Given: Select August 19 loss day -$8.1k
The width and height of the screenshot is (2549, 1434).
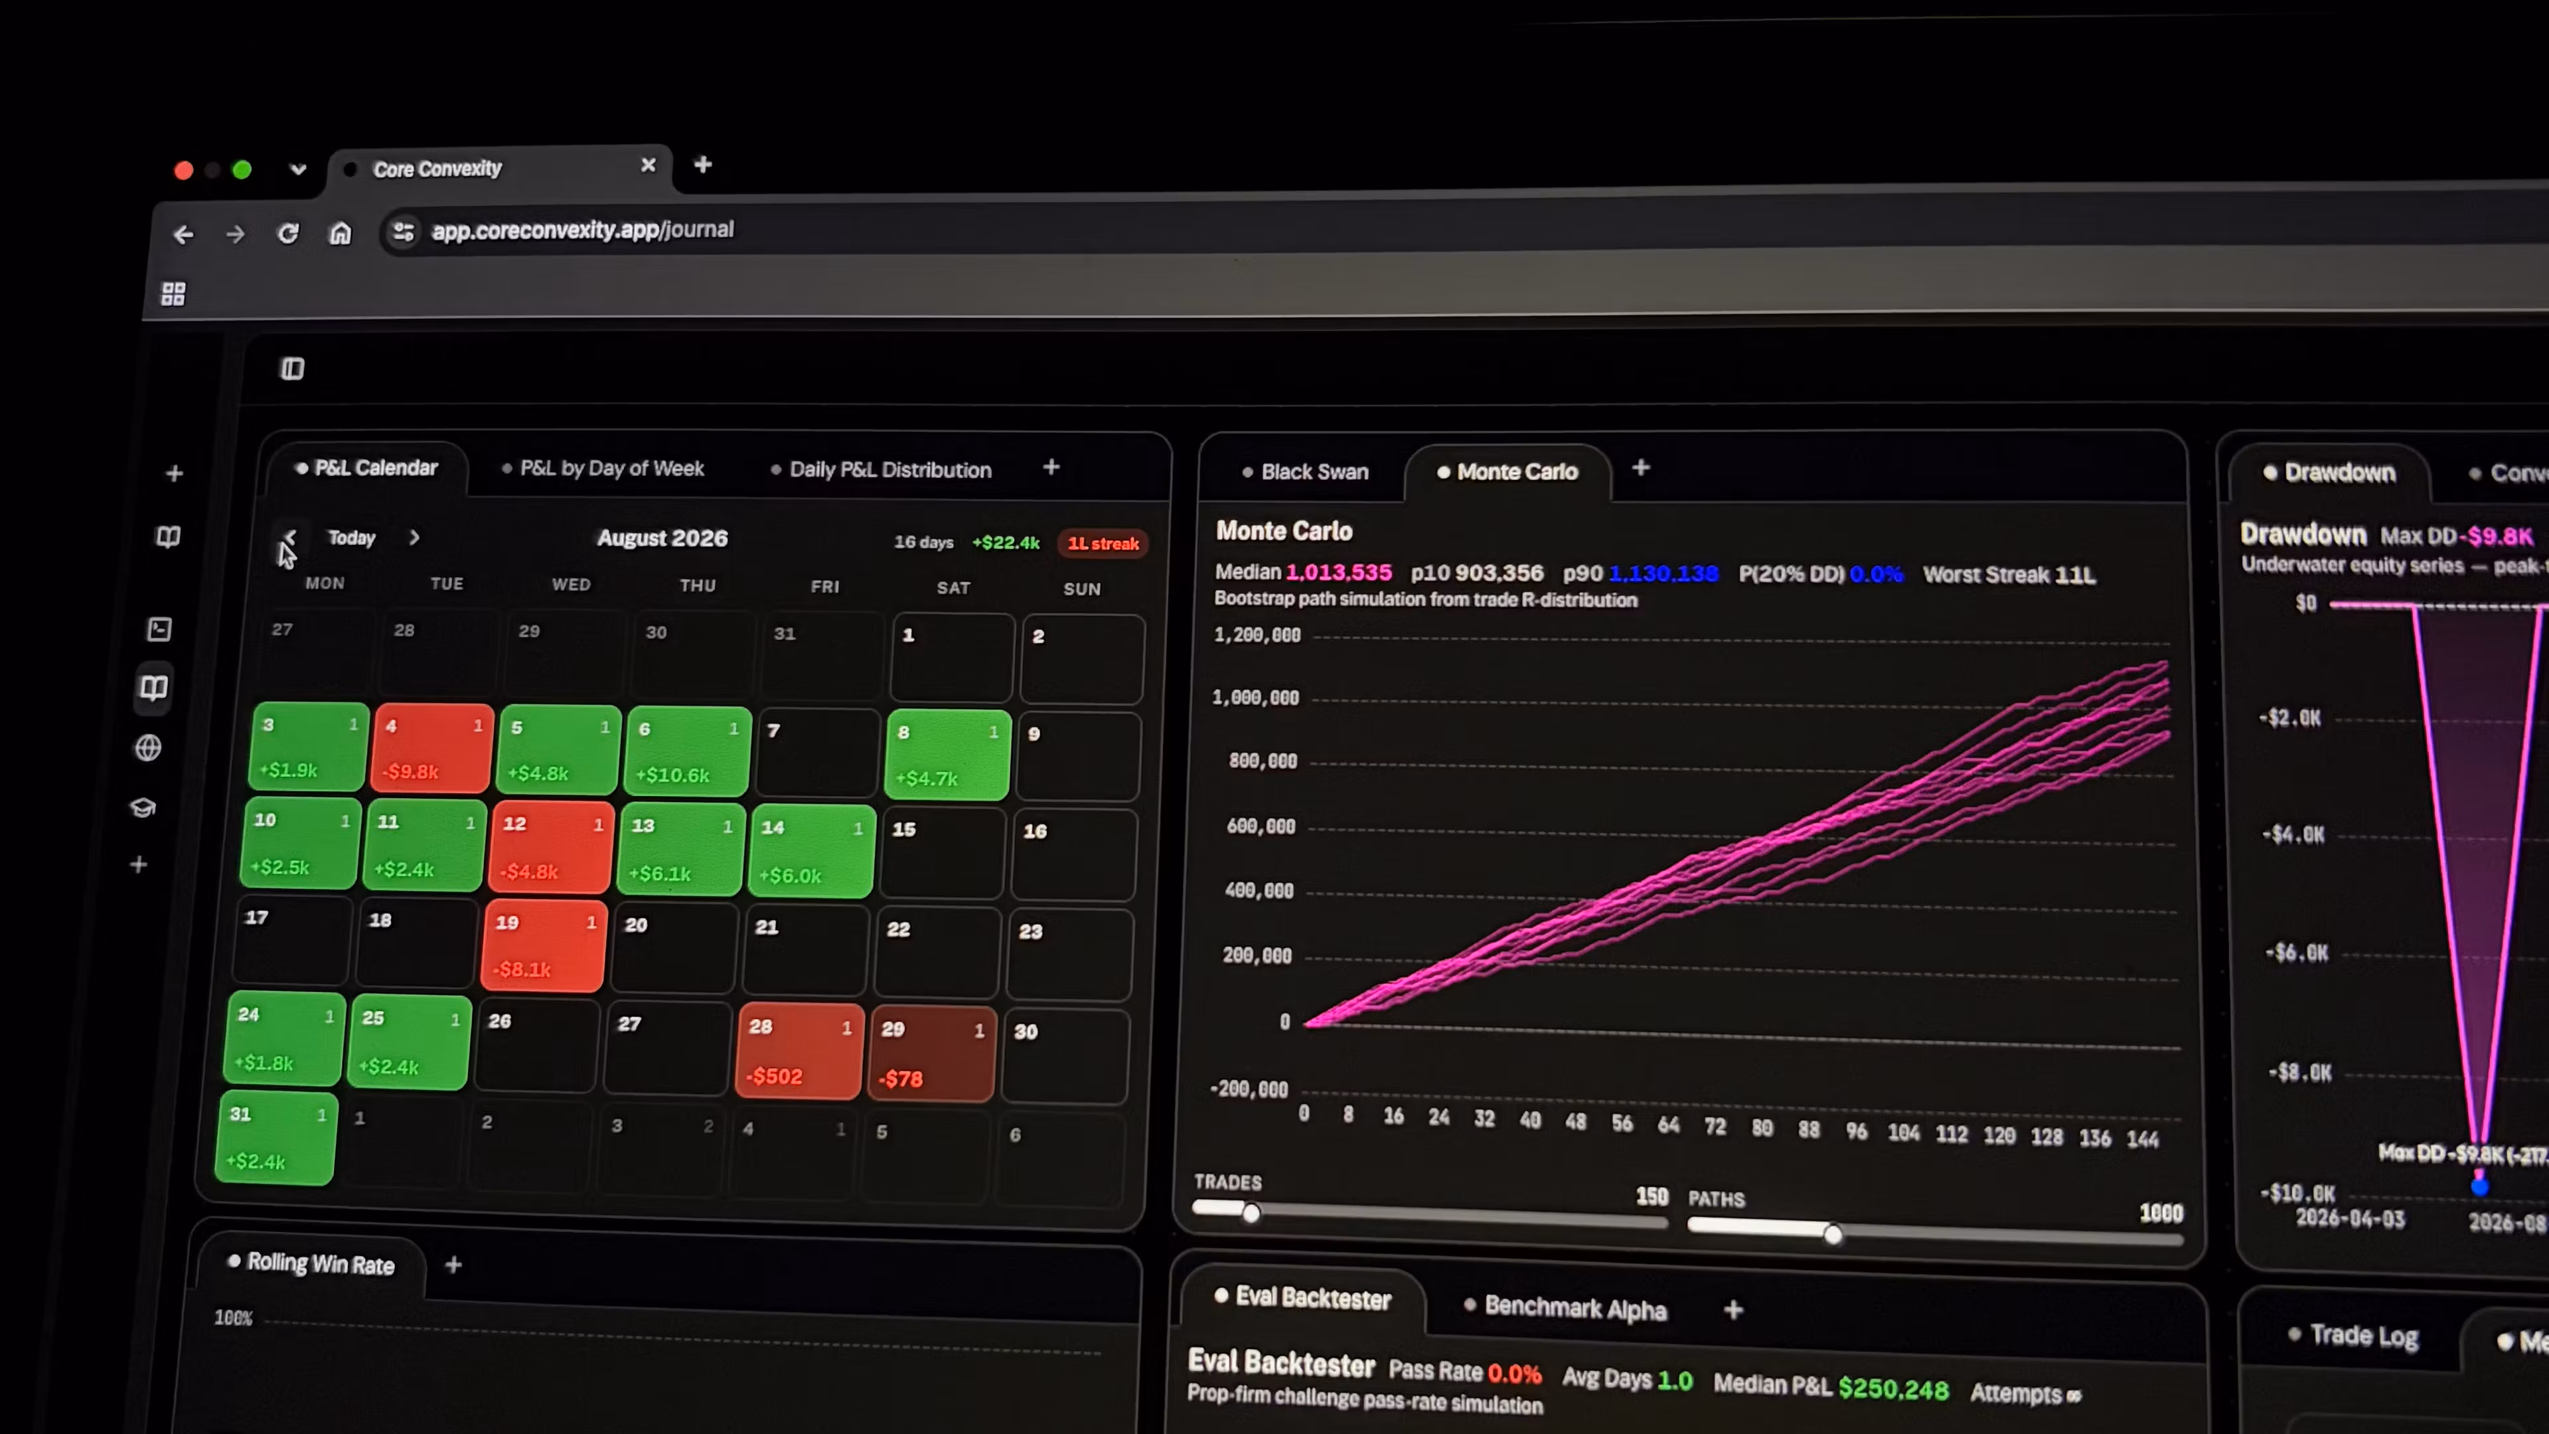Looking at the screenshot, I should click(544, 945).
